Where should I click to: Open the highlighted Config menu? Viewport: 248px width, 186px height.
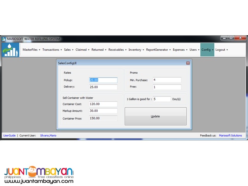tap(207, 50)
